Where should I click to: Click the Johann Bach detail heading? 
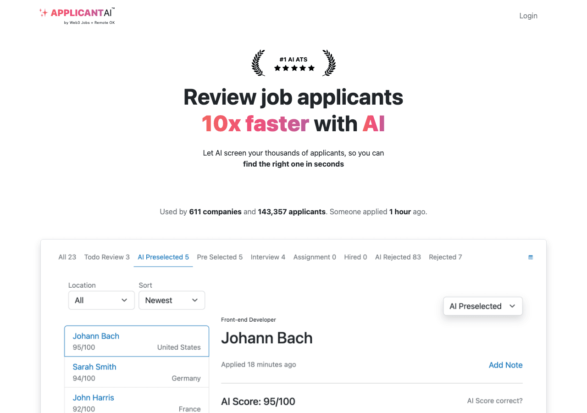[x=267, y=338]
